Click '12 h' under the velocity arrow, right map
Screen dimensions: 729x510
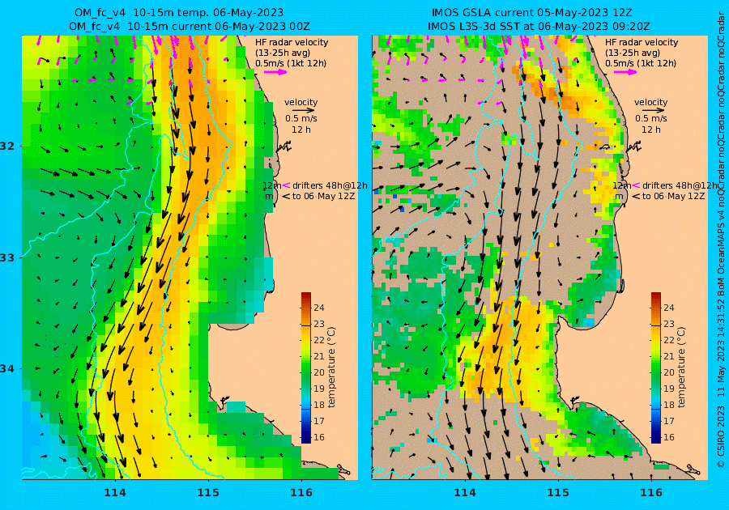650,130
